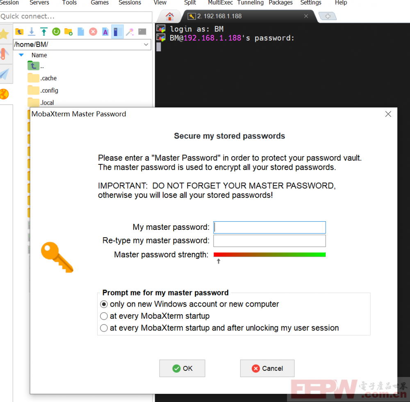Open the Tools sidebar tab icon
Image resolution: width=410 pixels, height=402 pixels.
point(5,54)
